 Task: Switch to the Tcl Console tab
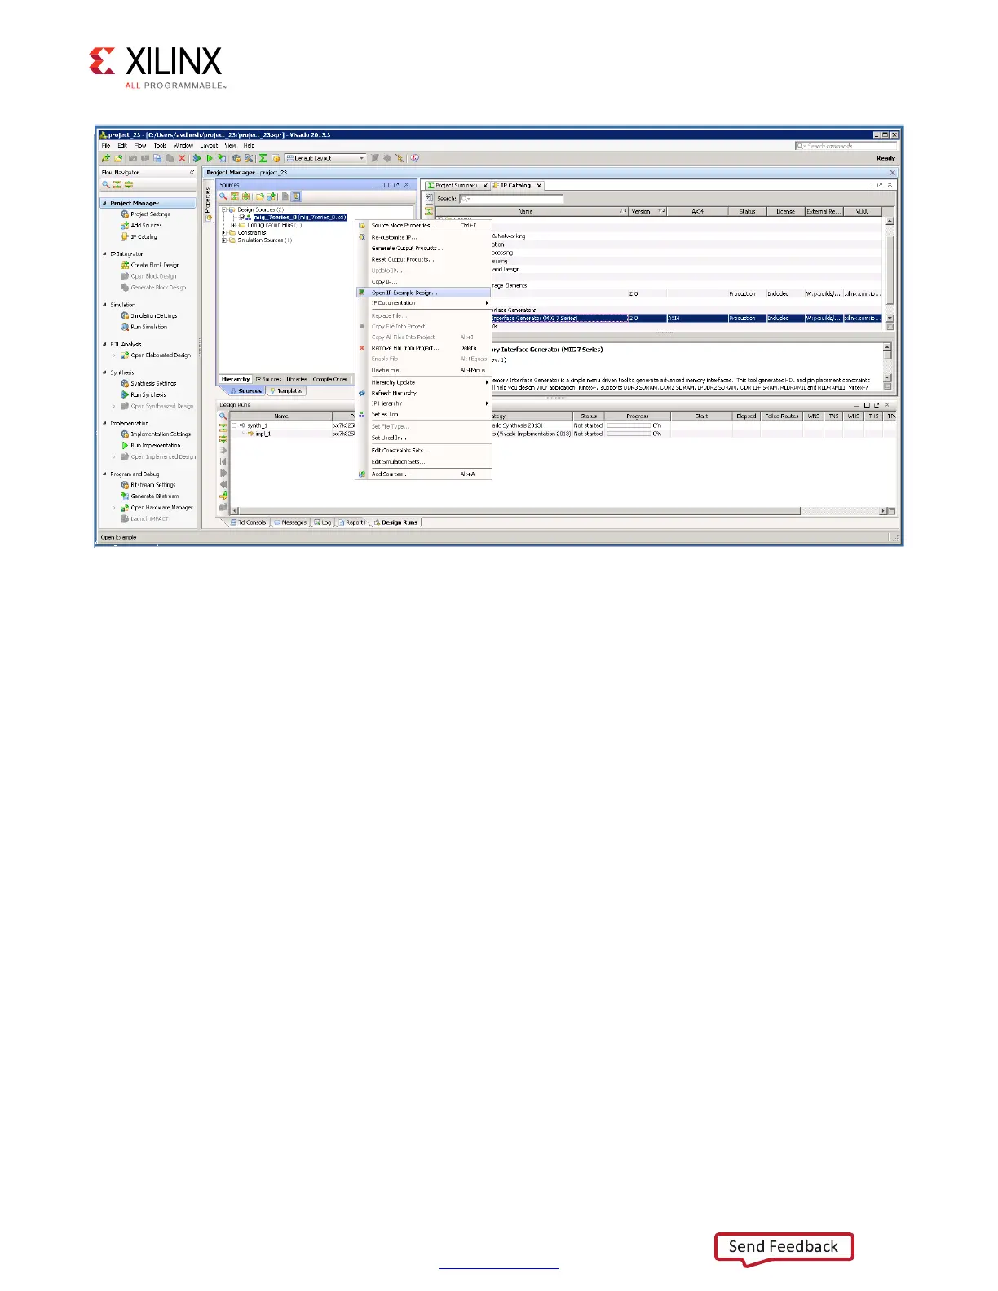pyautogui.click(x=249, y=522)
